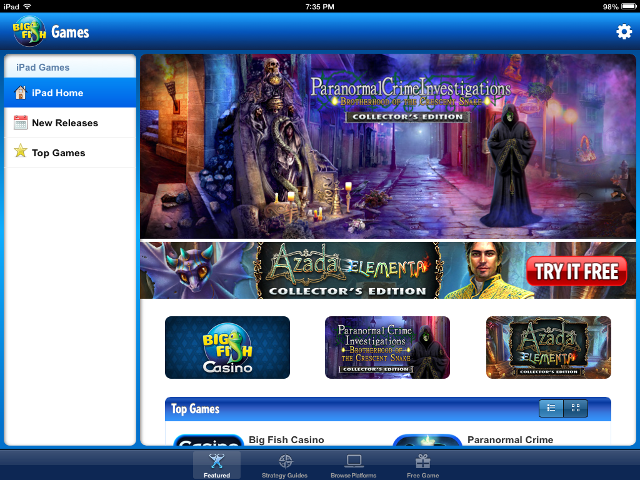Screen dimensions: 640x480
Task: Tap the Big Fish Games logo
Action: click(51, 31)
